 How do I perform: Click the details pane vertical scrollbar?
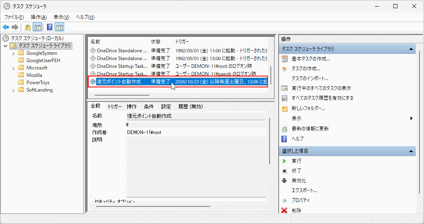pos(270,141)
